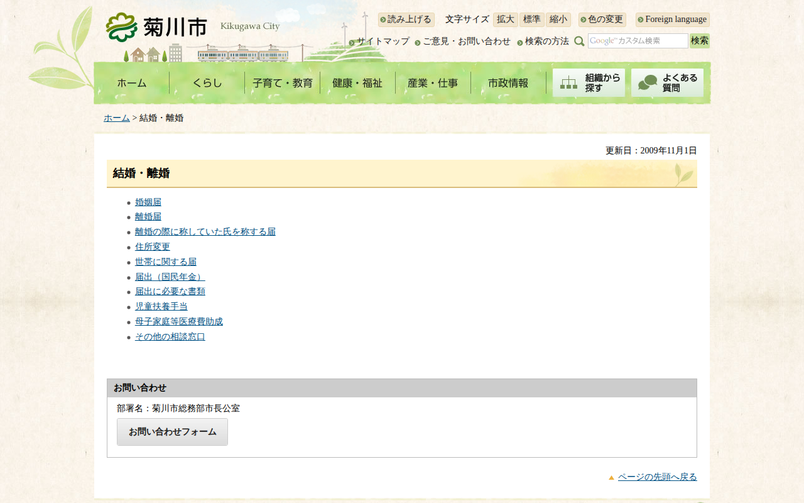Open the 婚姻届 link
Image resolution: width=804 pixels, height=503 pixels.
click(148, 202)
